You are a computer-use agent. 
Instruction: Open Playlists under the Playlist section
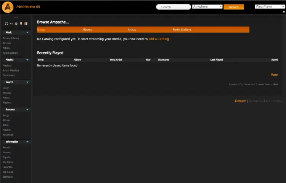pos(7,65)
